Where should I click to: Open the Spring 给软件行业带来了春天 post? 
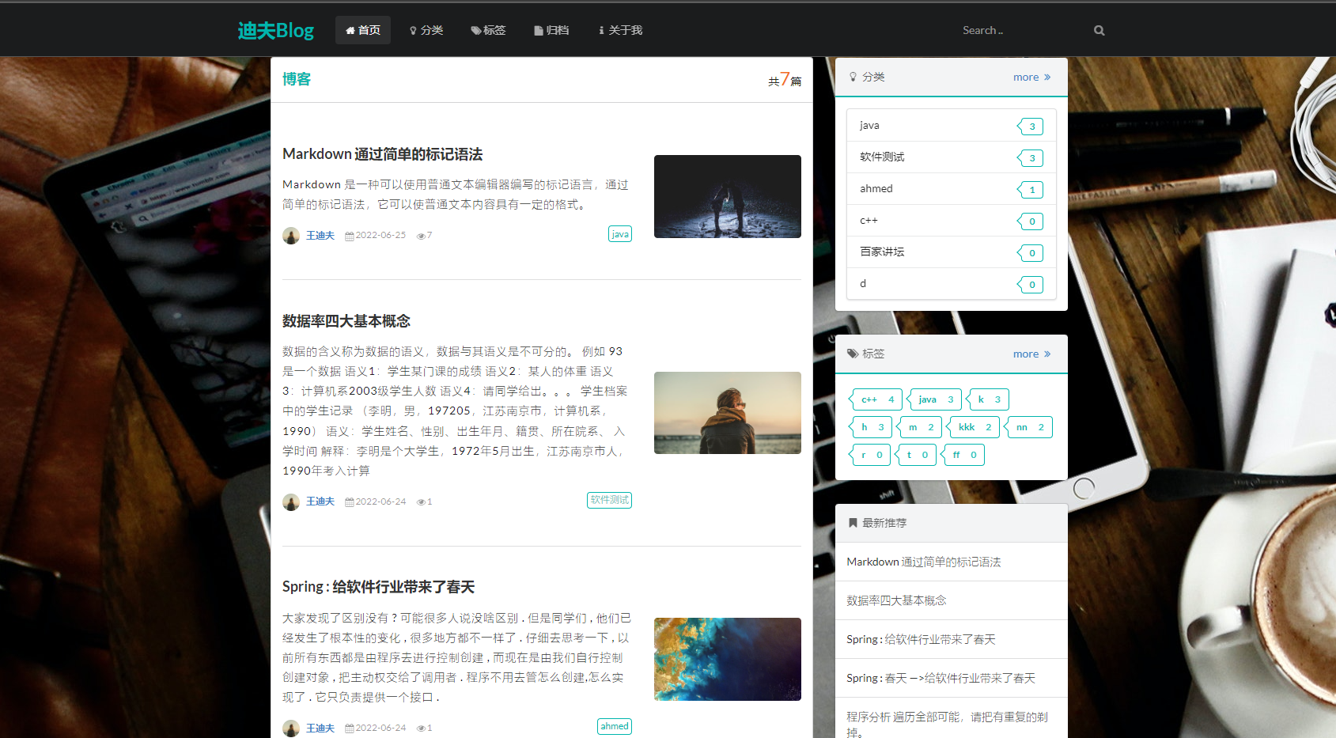(x=378, y=586)
